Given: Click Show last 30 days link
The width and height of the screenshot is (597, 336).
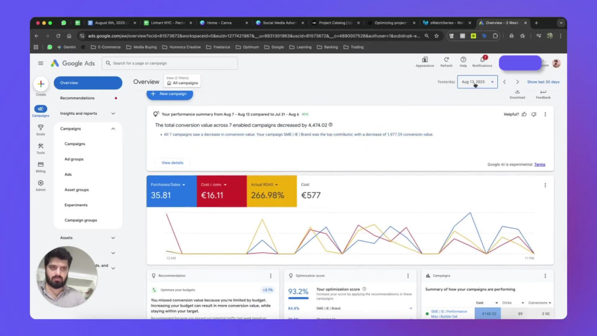Looking at the screenshot, I should (x=543, y=82).
